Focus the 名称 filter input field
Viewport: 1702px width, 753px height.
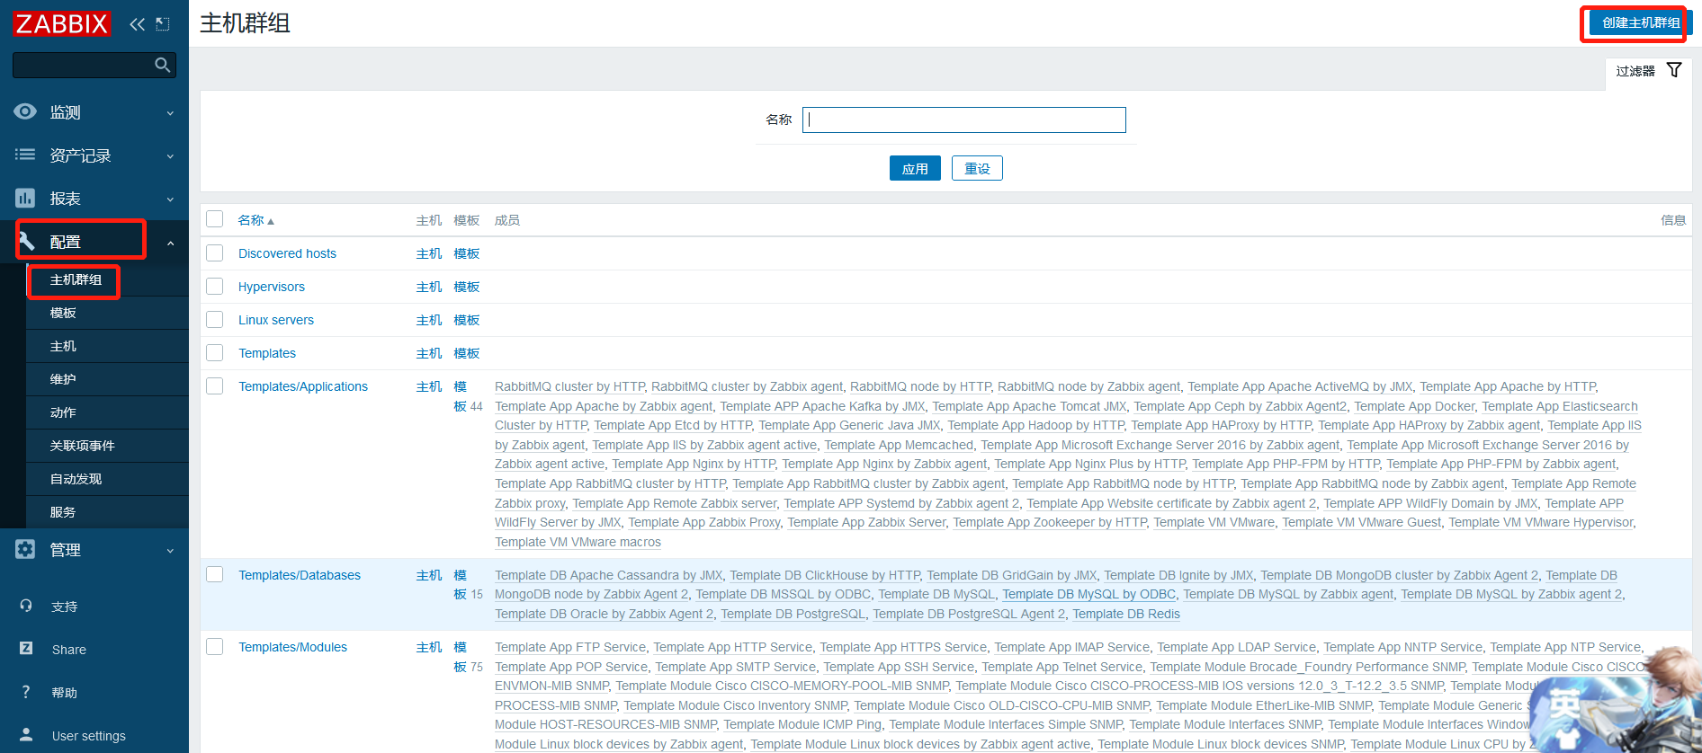coord(964,120)
